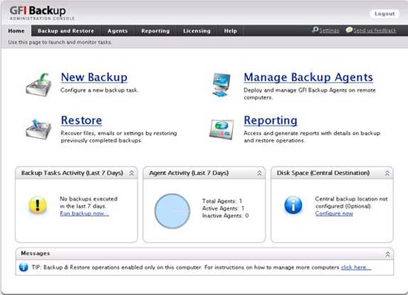Screen dimensions: 408x295
Task: Click the agent activity pie chart
Action: 172,211
